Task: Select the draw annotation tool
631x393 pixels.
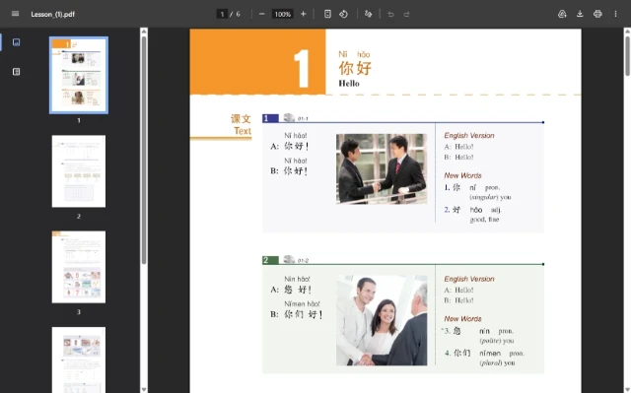Action: [x=368, y=14]
